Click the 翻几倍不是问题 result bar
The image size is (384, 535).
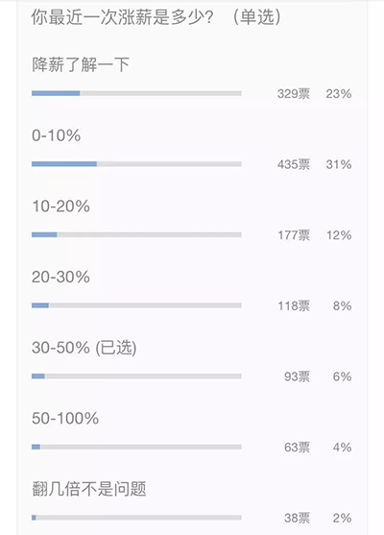click(136, 518)
